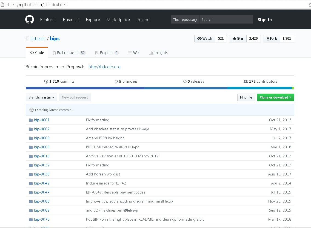Click the folder icon for bip-0039
This screenshot has width=311, height=228.
tap(30, 174)
